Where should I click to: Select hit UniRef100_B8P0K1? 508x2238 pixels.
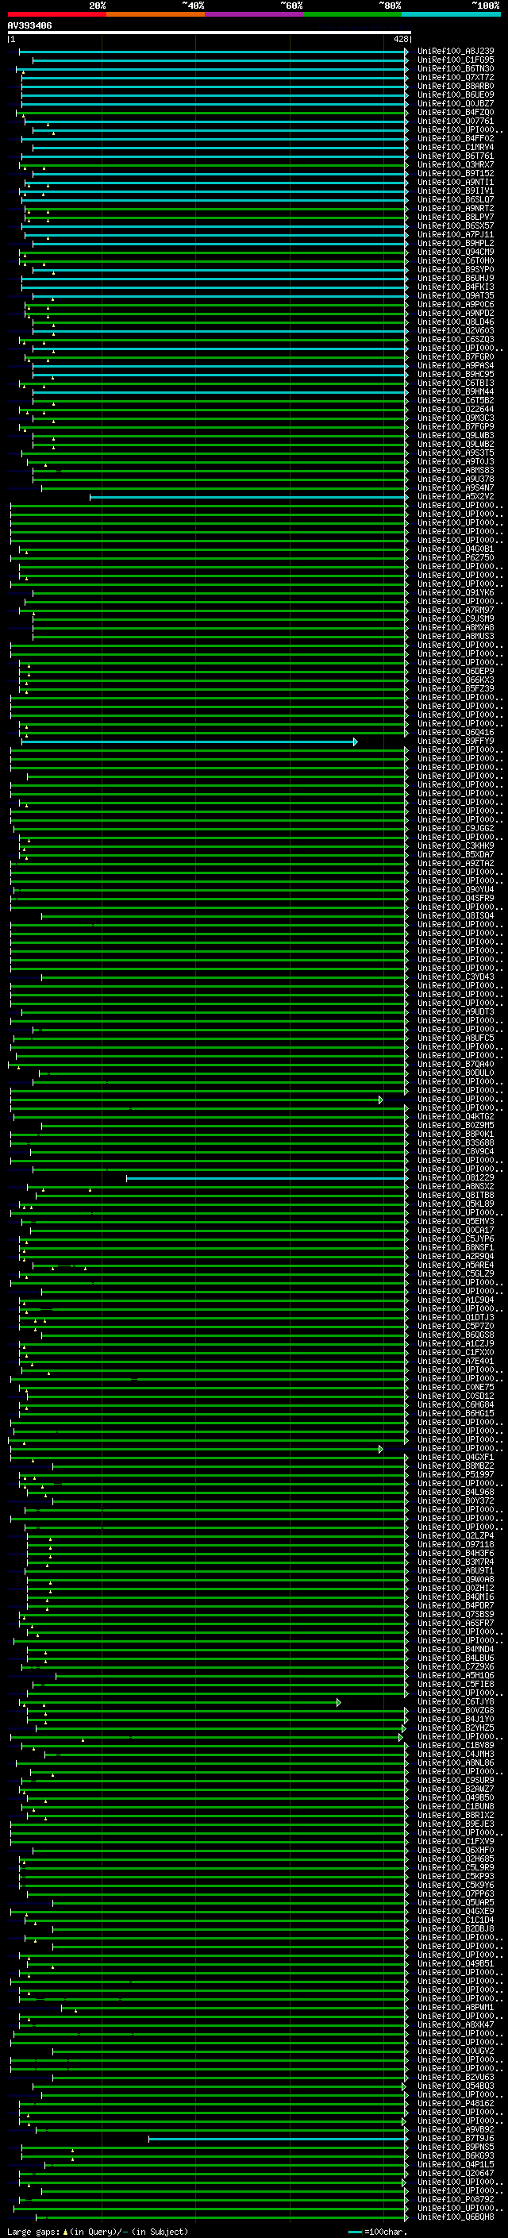coord(456,1134)
